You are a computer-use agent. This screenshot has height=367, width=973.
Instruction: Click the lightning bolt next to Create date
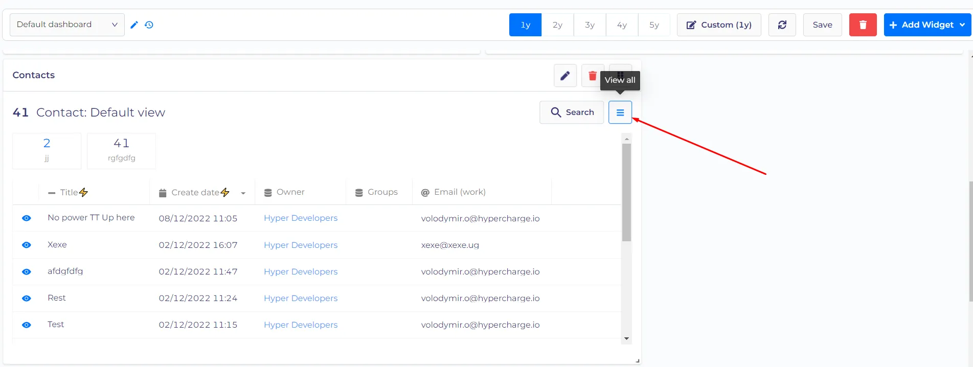pos(225,192)
